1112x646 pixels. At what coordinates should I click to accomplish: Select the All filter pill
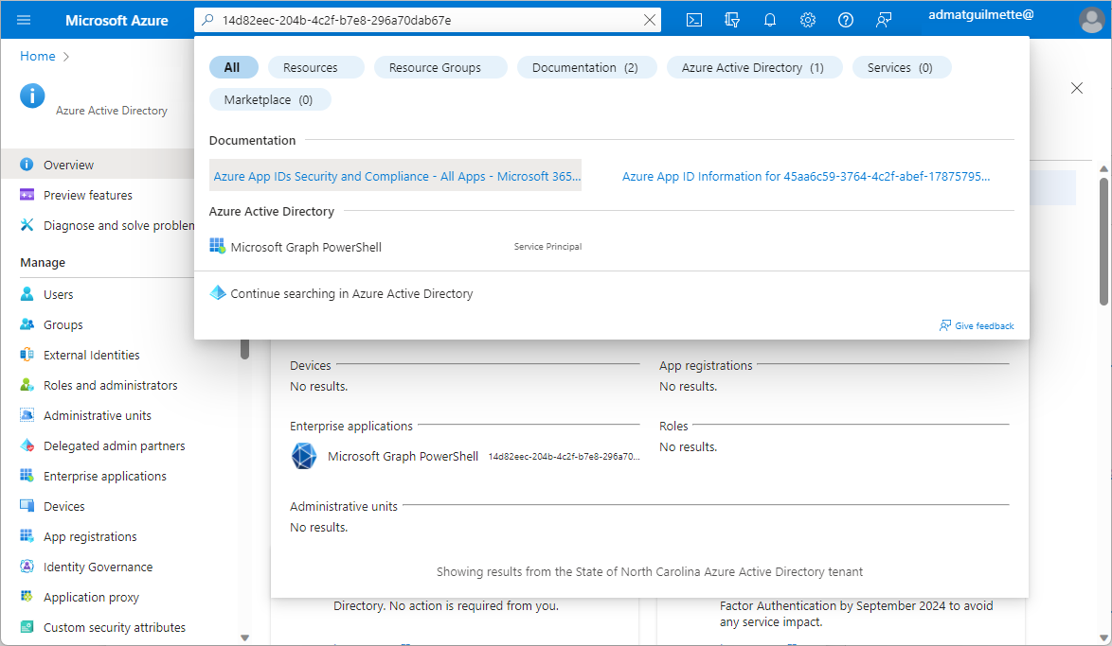pyautogui.click(x=232, y=67)
